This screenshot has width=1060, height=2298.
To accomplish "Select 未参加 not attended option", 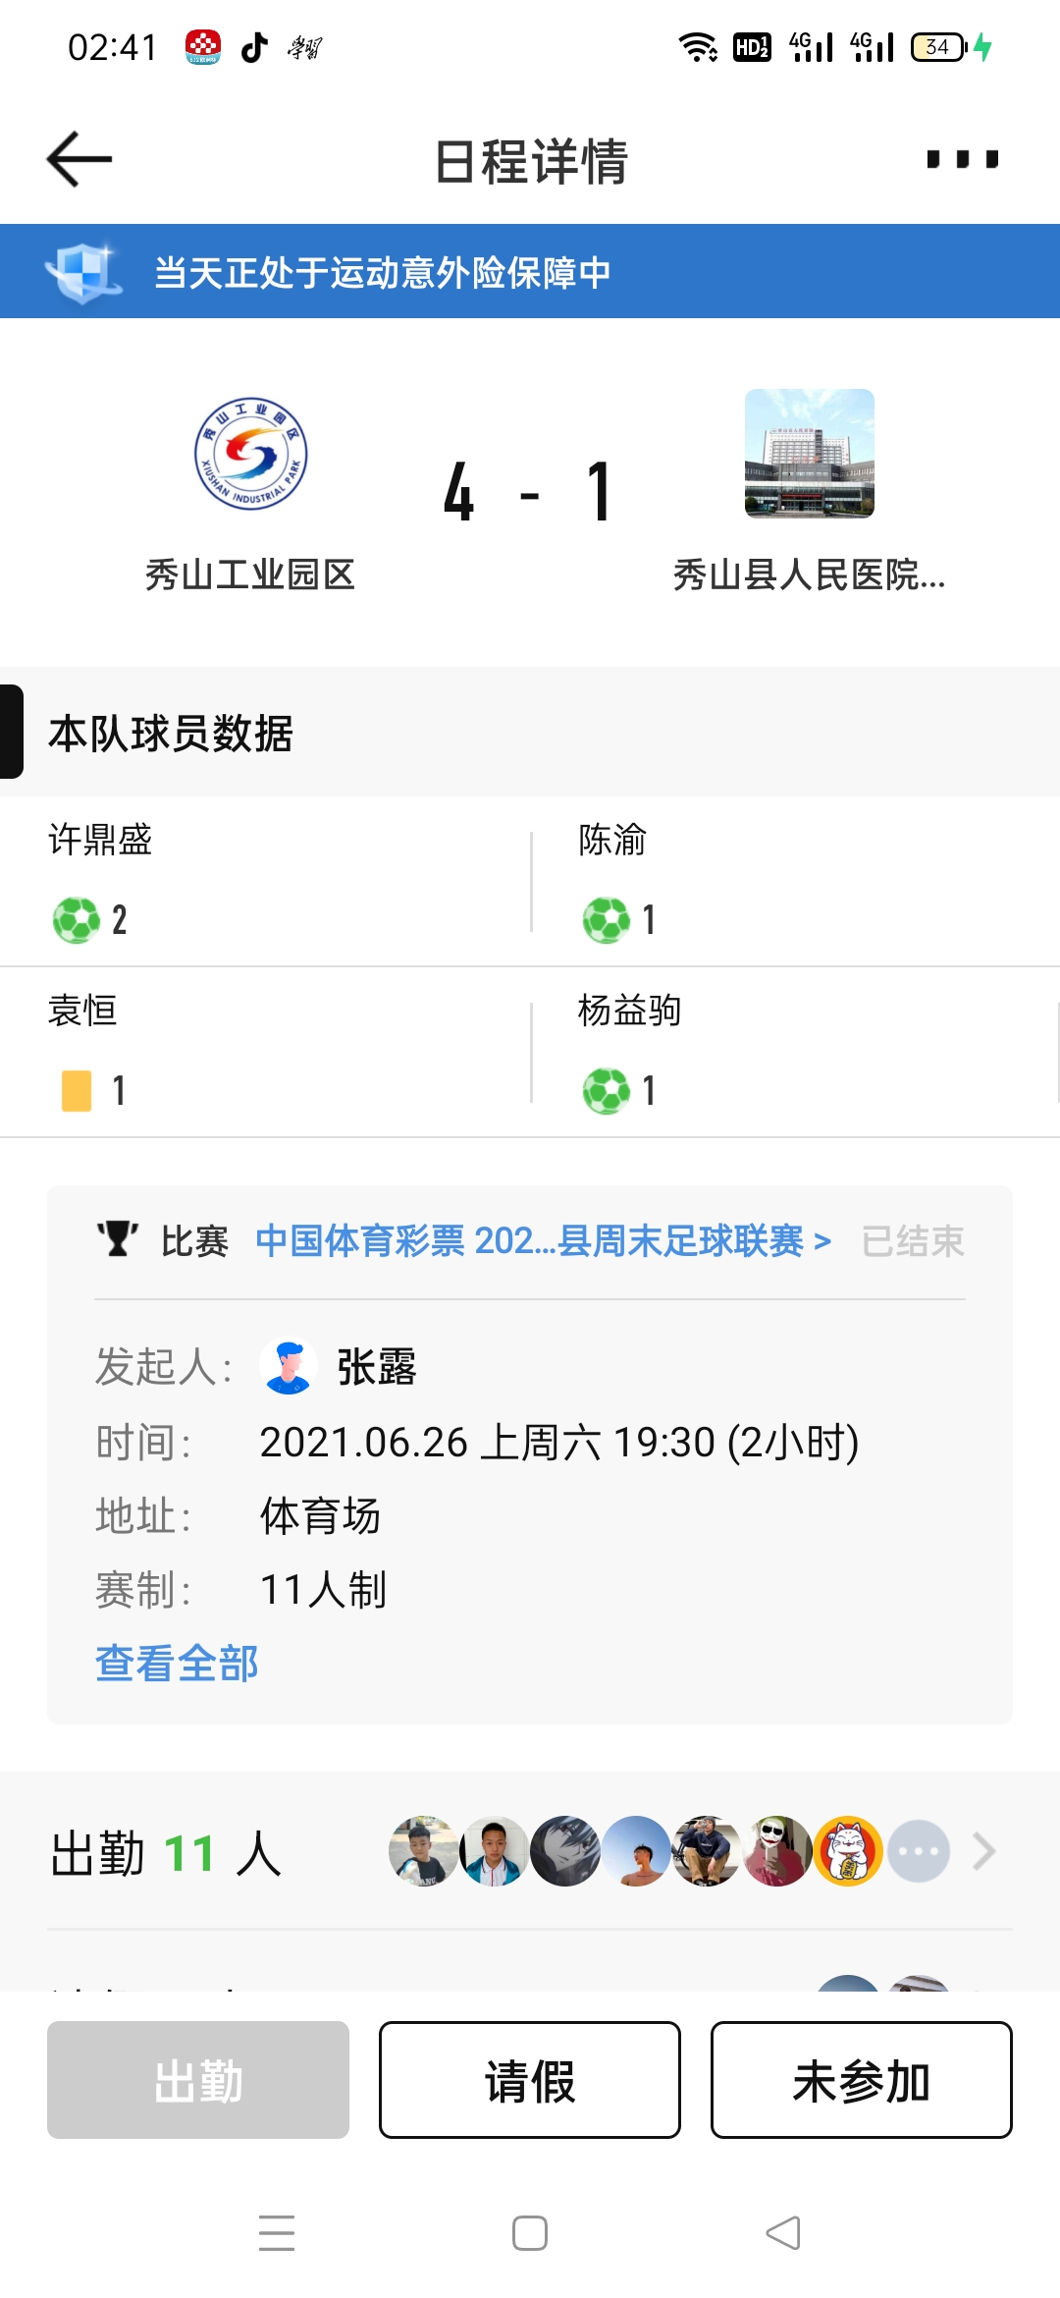I will click(861, 2080).
